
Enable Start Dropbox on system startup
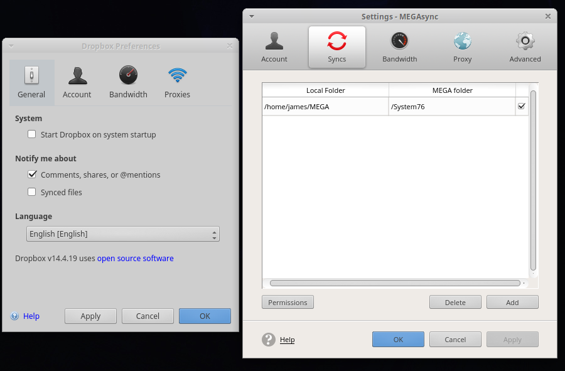pos(32,134)
